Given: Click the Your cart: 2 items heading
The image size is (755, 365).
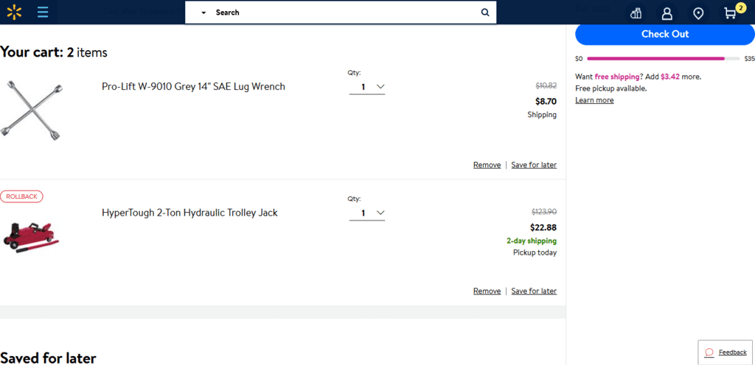Looking at the screenshot, I should click(x=53, y=52).
